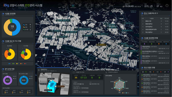
Task: Select the highlighted cyan building in 3D view
Action: coord(52,86)
